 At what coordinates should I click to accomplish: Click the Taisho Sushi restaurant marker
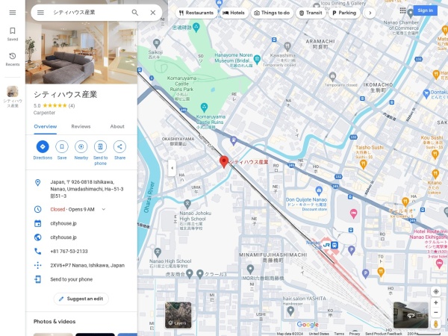tap(363, 164)
